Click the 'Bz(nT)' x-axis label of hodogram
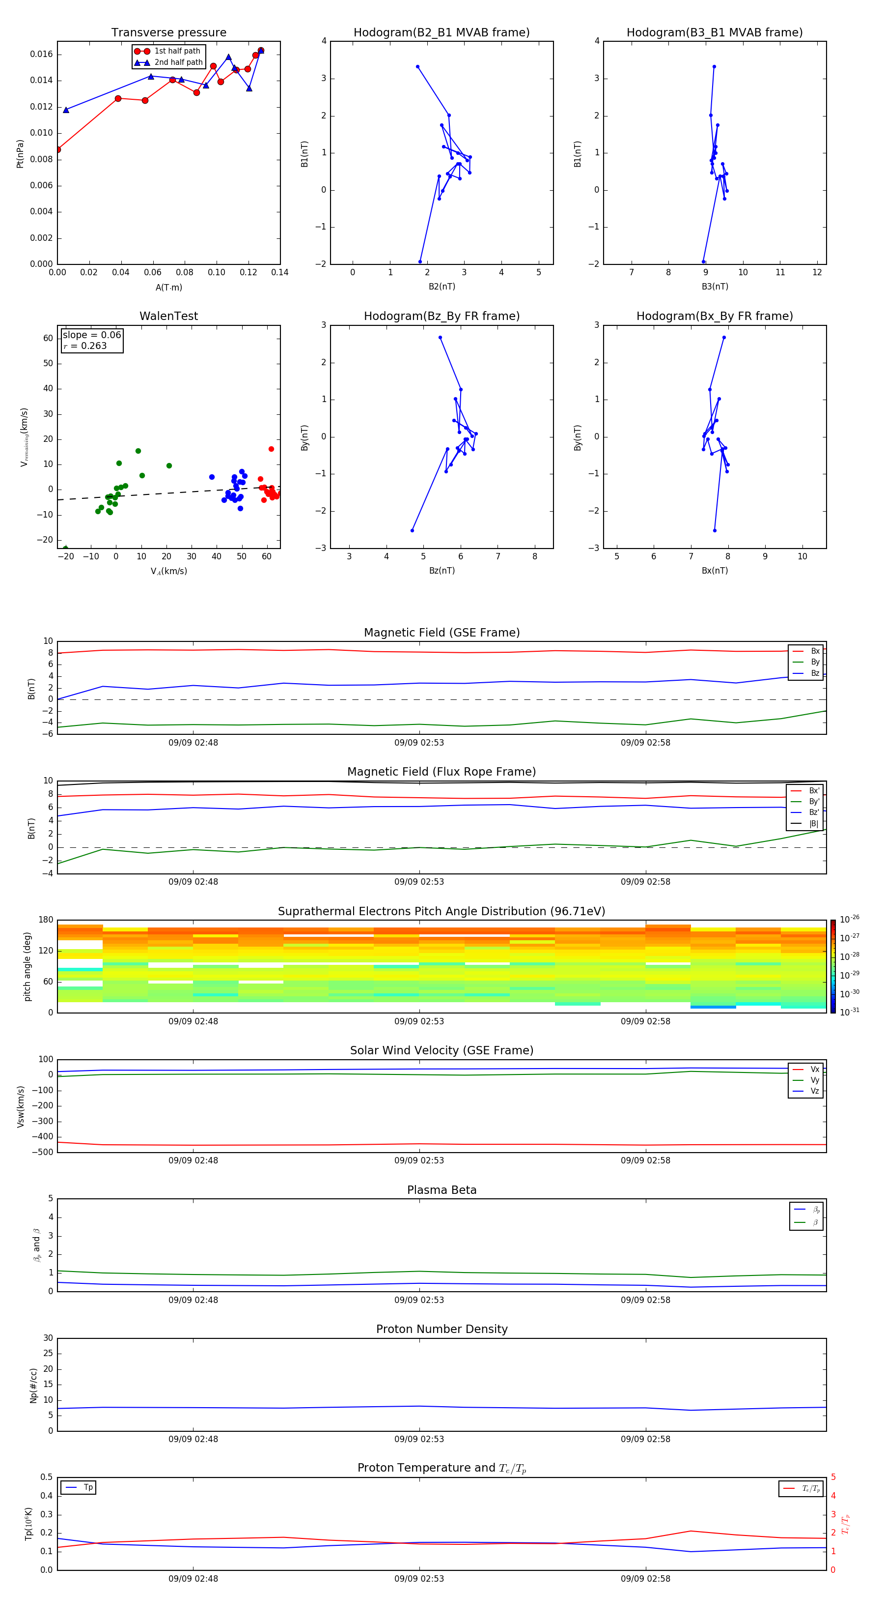This screenshot has width=884, height=1622. pos(442,571)
